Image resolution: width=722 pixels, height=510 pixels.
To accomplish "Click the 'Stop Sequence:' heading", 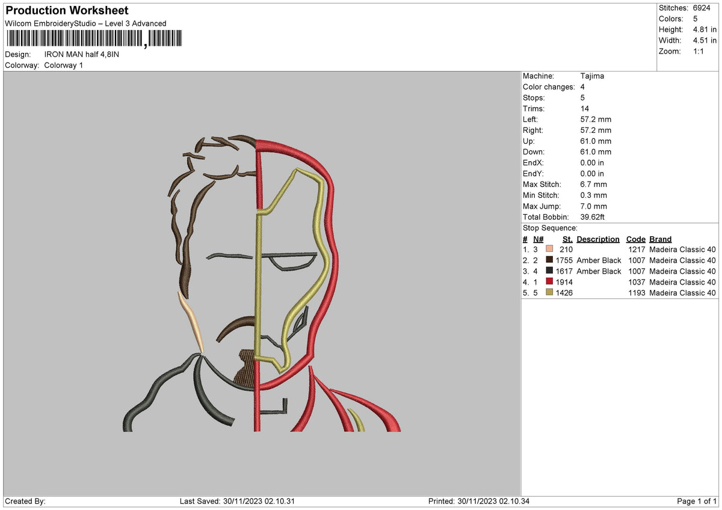I will click(x=550, y=228).
